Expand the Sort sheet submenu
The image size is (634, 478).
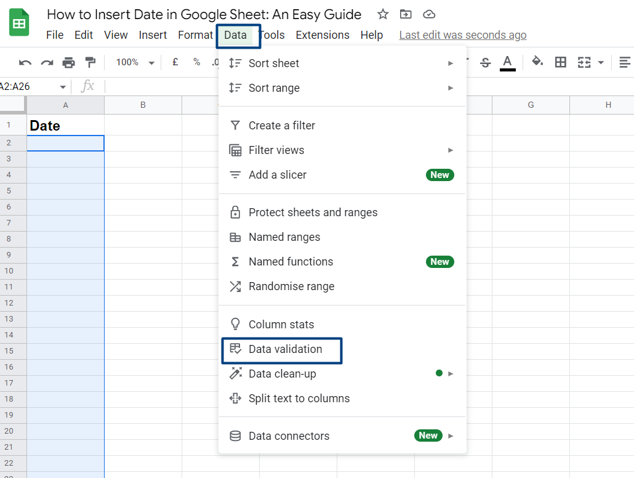pos(342,63)
